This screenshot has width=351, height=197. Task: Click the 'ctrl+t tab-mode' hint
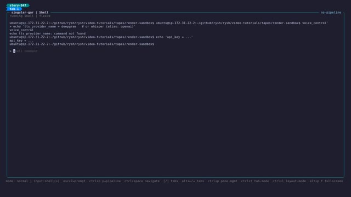pyautogui.click(x=254, y=181)
